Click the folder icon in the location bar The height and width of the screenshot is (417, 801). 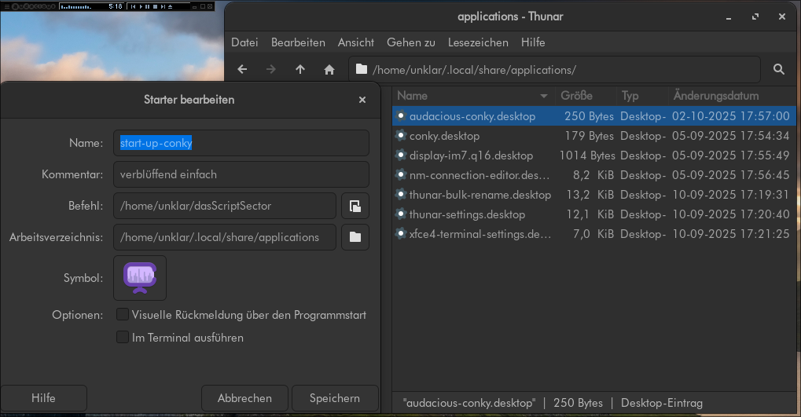click(x=362, y=69)
